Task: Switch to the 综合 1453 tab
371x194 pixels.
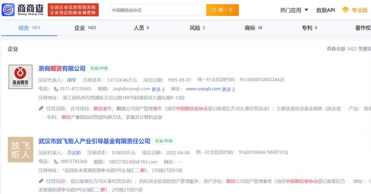Action: tap(29, 28)
